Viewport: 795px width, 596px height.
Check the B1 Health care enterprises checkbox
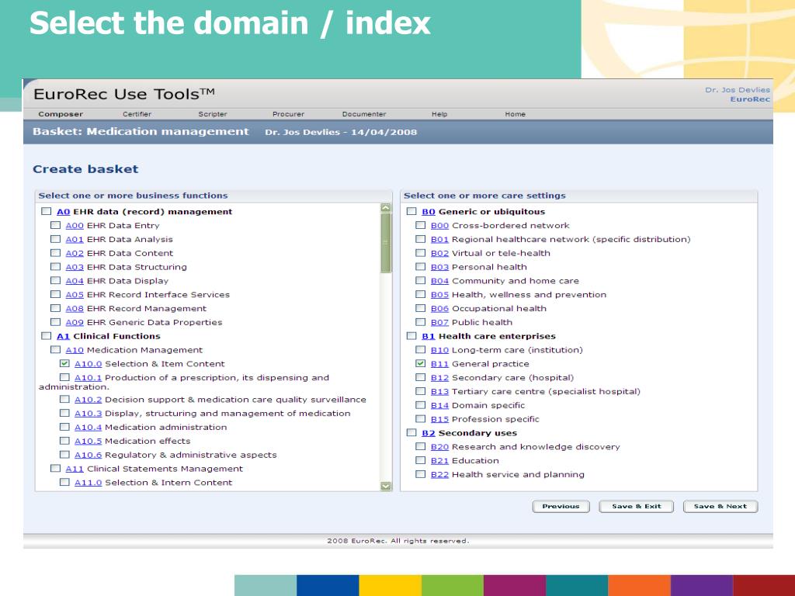point(411,335)
